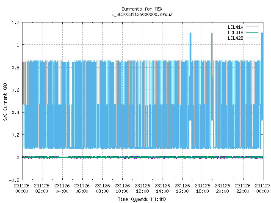Click the 231127 00:00 time tick label

coord(263,189)
